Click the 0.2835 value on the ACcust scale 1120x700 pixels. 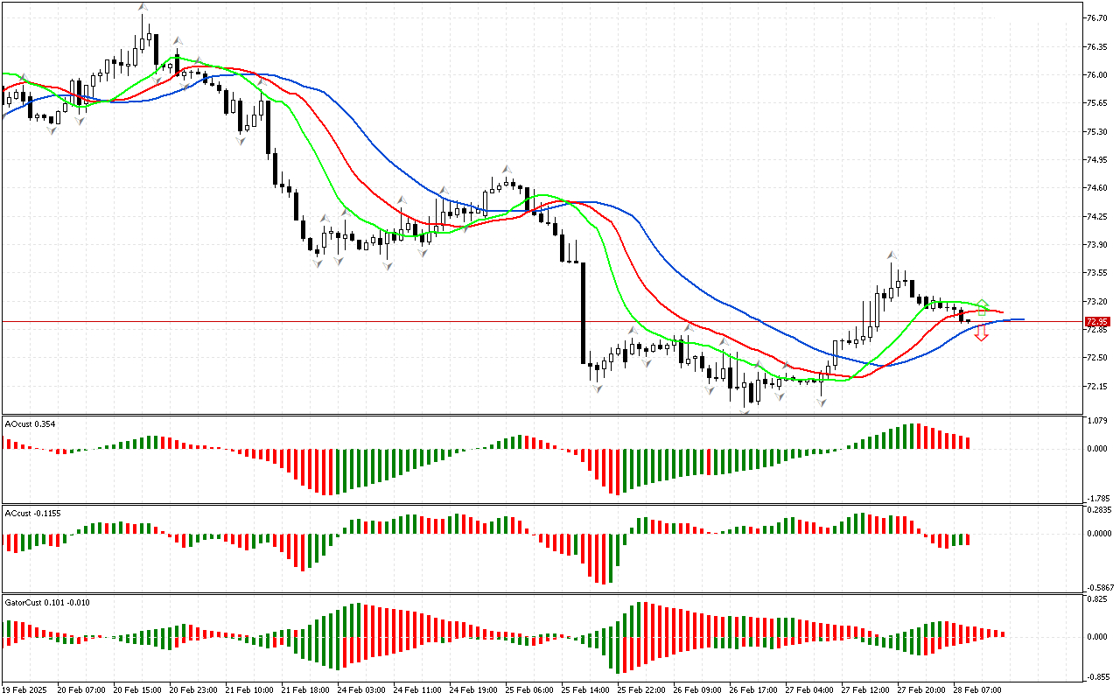click(1098, 510)
